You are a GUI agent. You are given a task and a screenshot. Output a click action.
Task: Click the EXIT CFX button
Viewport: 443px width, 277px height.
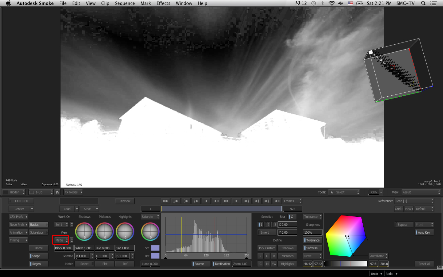tap(21, 201)
